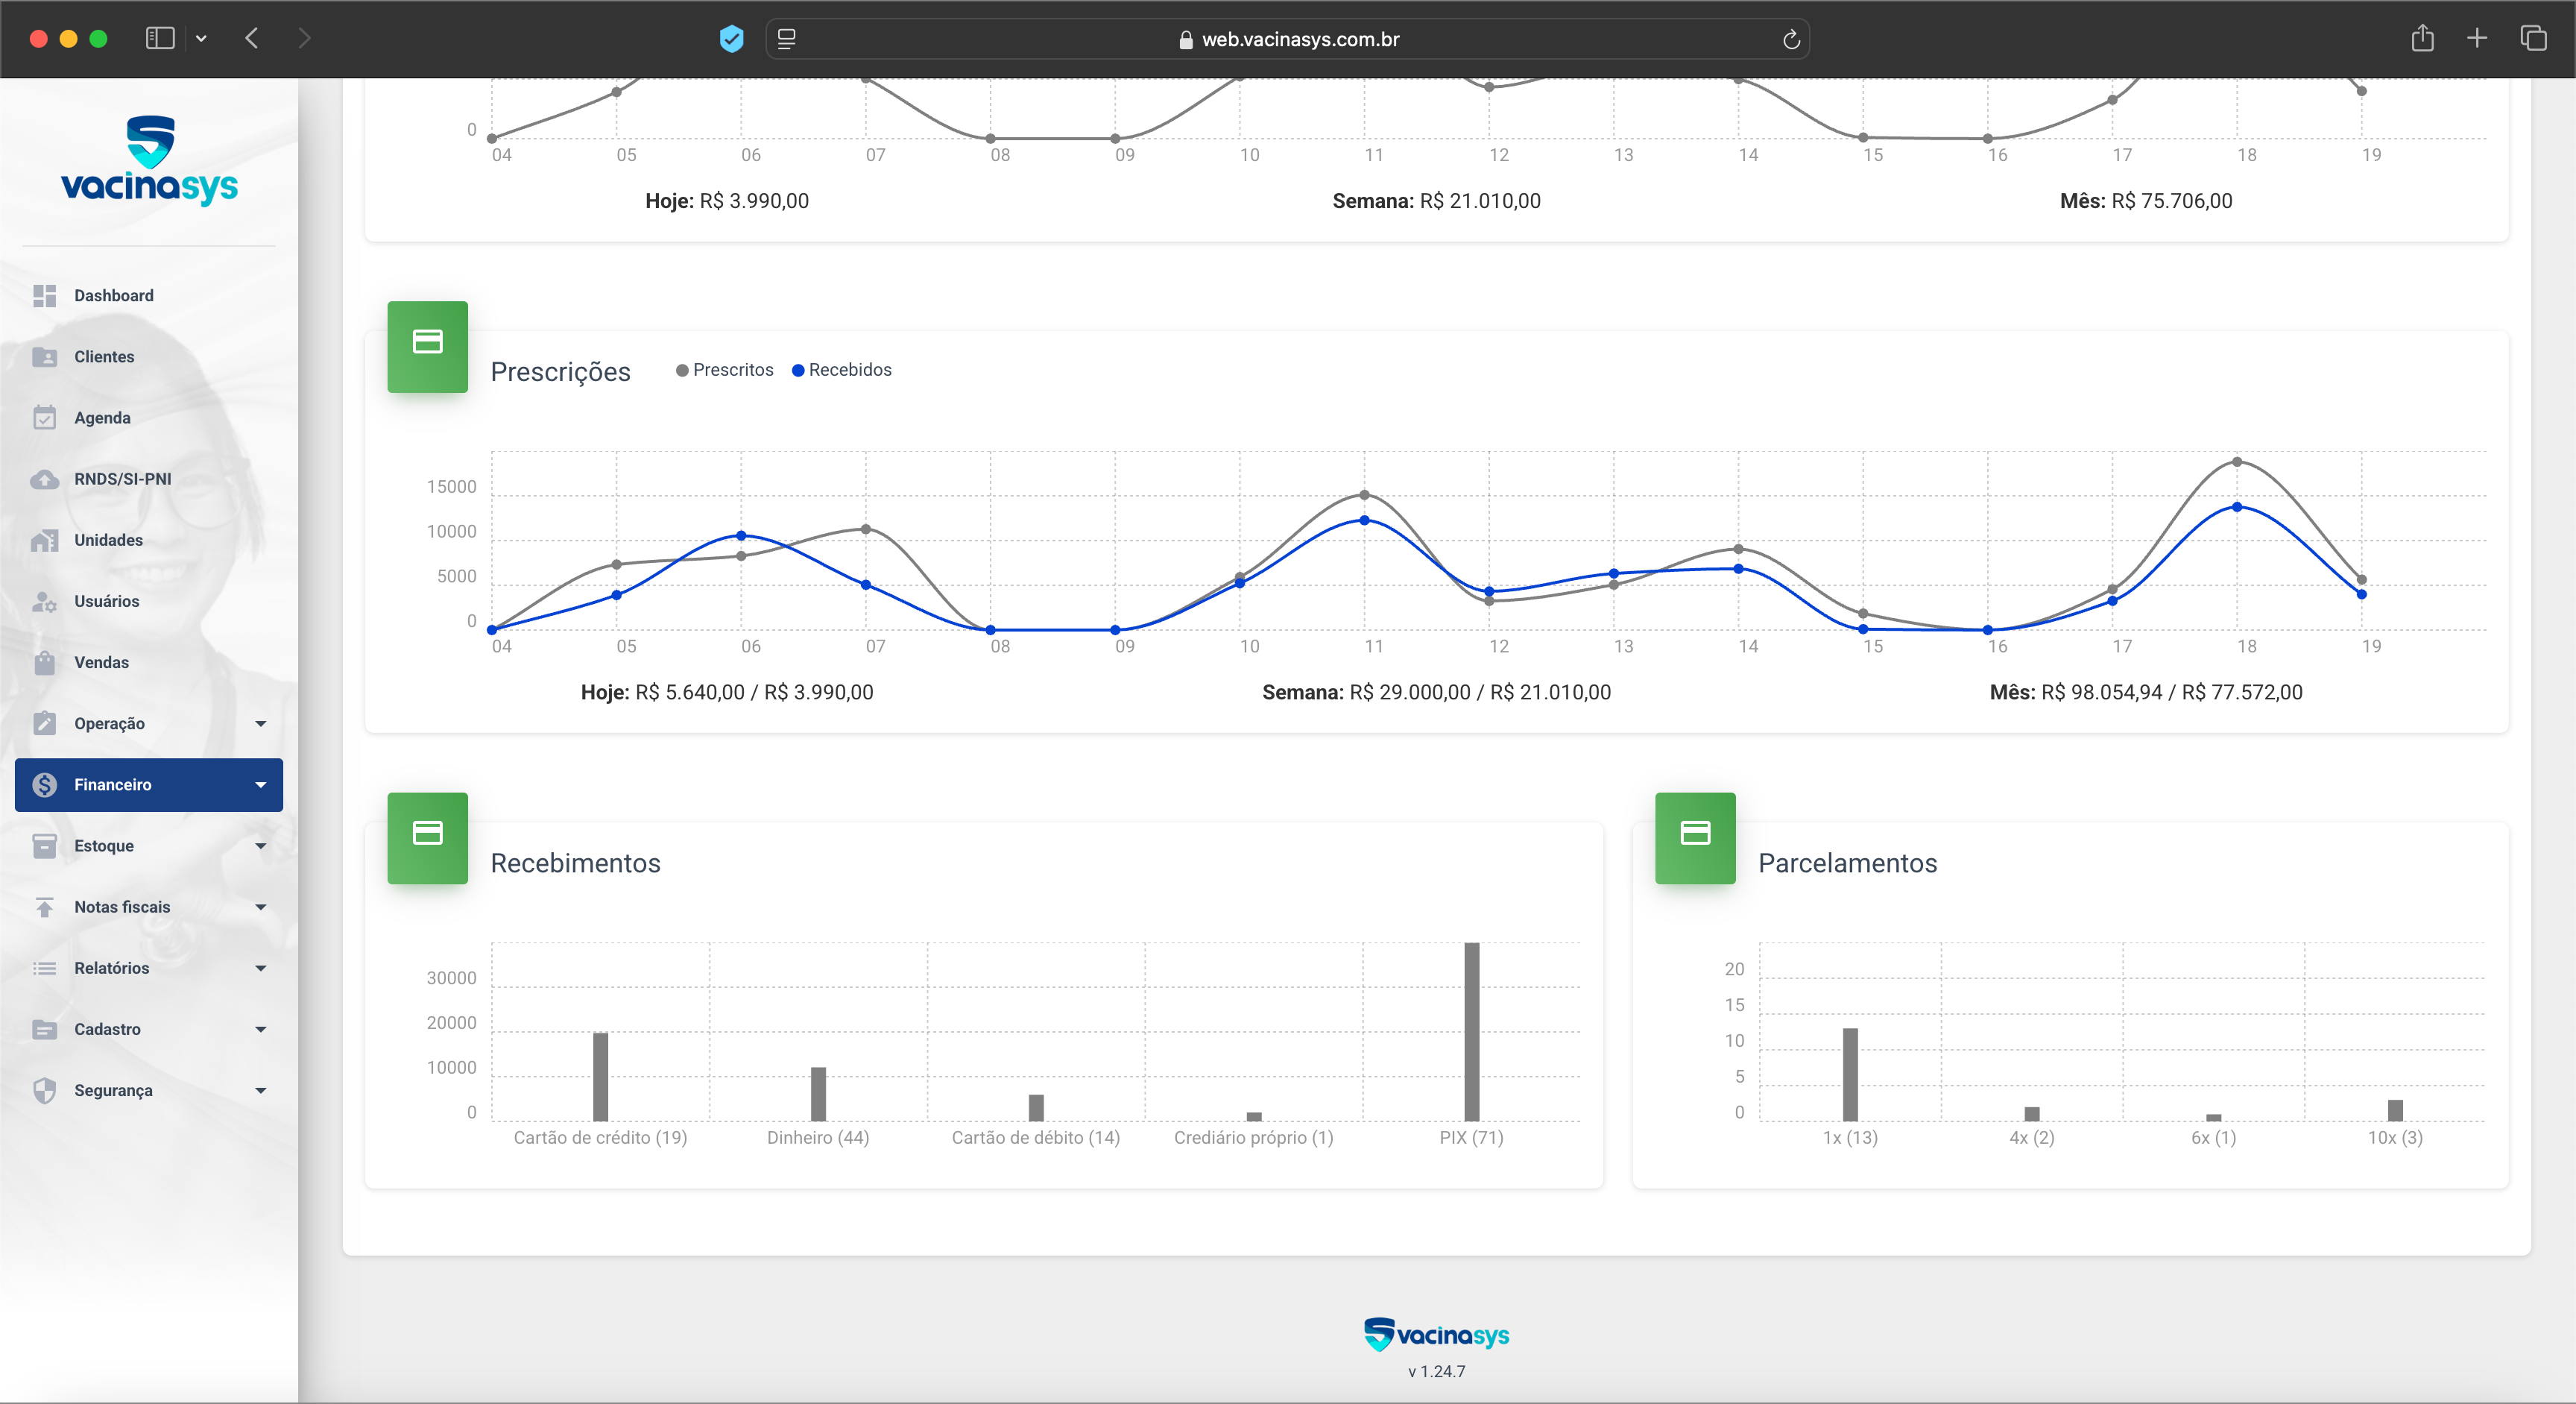This screenshot has width=2576, height=1404.
Task: Click the Dinheiro (44) bar
Action: (x=818, y=1094)
